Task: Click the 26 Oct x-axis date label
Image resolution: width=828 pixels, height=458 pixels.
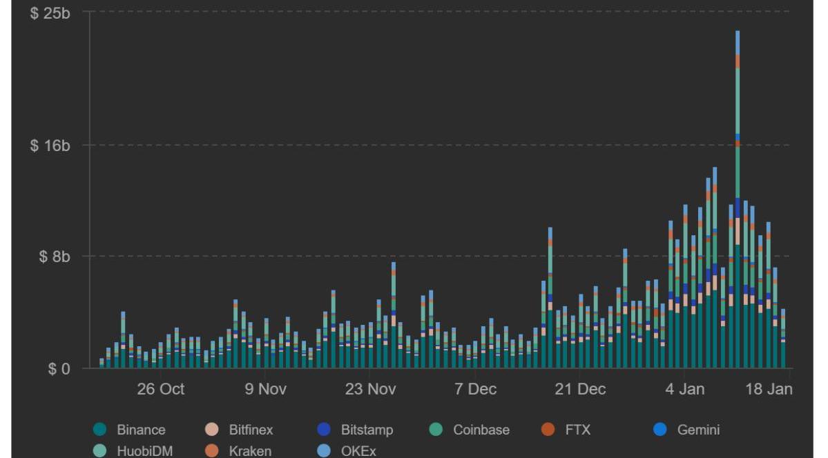Action: click(161, 389)
